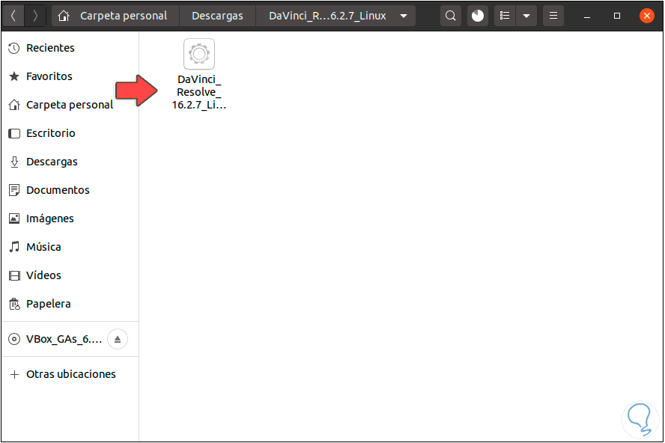Eject the VBox_GAs disc

pyautogui.click(x=118, y=339)
